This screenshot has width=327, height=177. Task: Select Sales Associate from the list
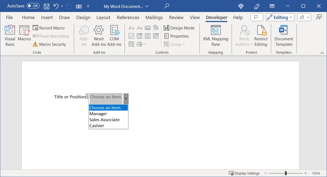(104, 120)
